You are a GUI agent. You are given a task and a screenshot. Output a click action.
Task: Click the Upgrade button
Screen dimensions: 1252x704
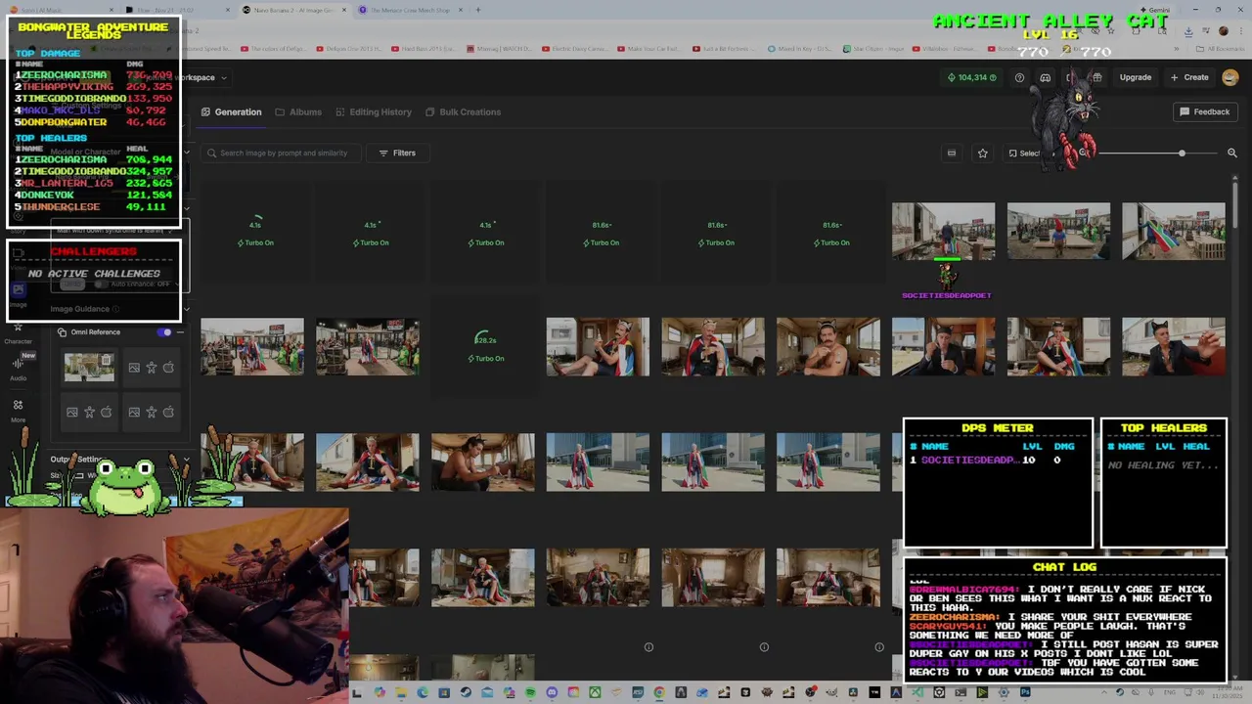pyautogui.click(x=1136, y=77)
